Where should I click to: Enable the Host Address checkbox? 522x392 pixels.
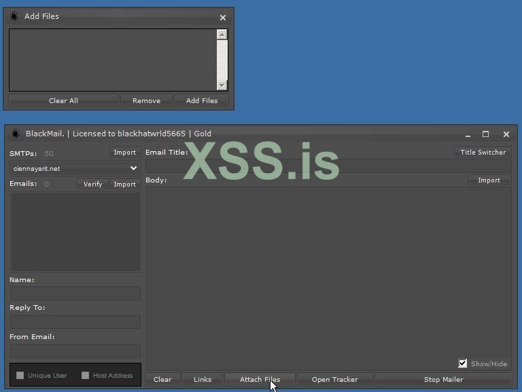(x=85, y=376)
